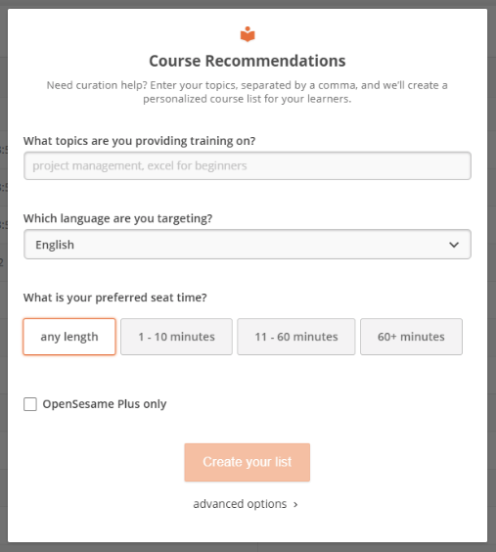Tick the OpenSesame Plus only checkbox

[30, 404]
